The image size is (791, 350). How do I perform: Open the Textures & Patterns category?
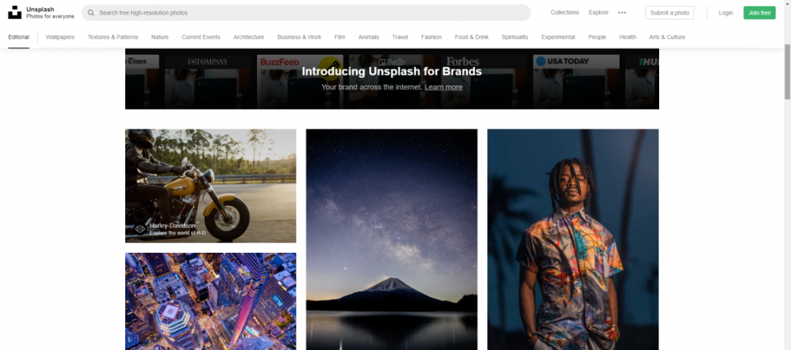113,37
